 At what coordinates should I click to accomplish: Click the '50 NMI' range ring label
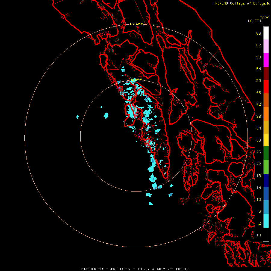(x=136, y=80)
